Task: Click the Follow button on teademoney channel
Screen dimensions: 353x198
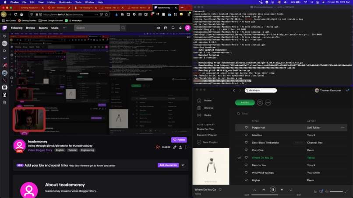Action: tap(179, 140)
